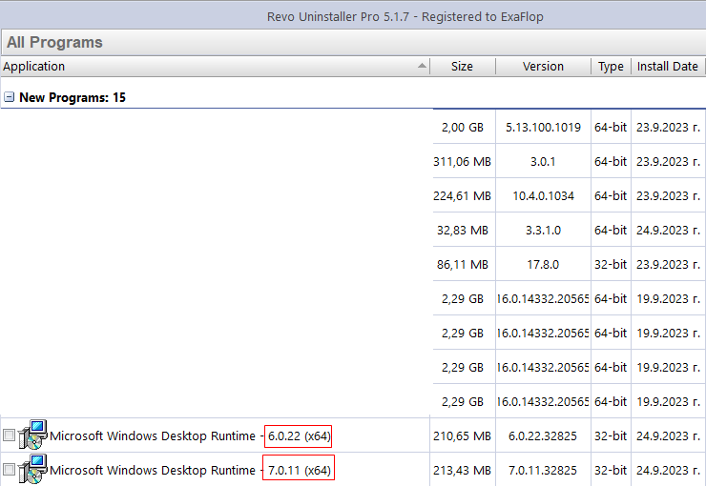Click sort arrow in Application header

point(422,66)
